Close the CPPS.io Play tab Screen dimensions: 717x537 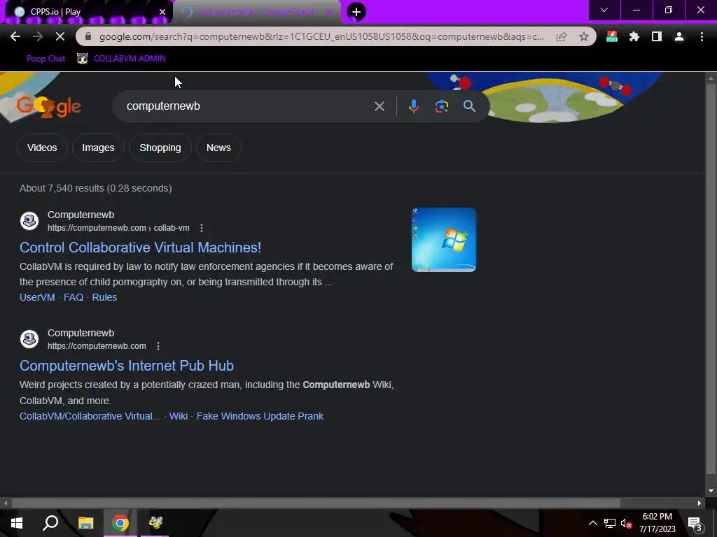[162, 12]
